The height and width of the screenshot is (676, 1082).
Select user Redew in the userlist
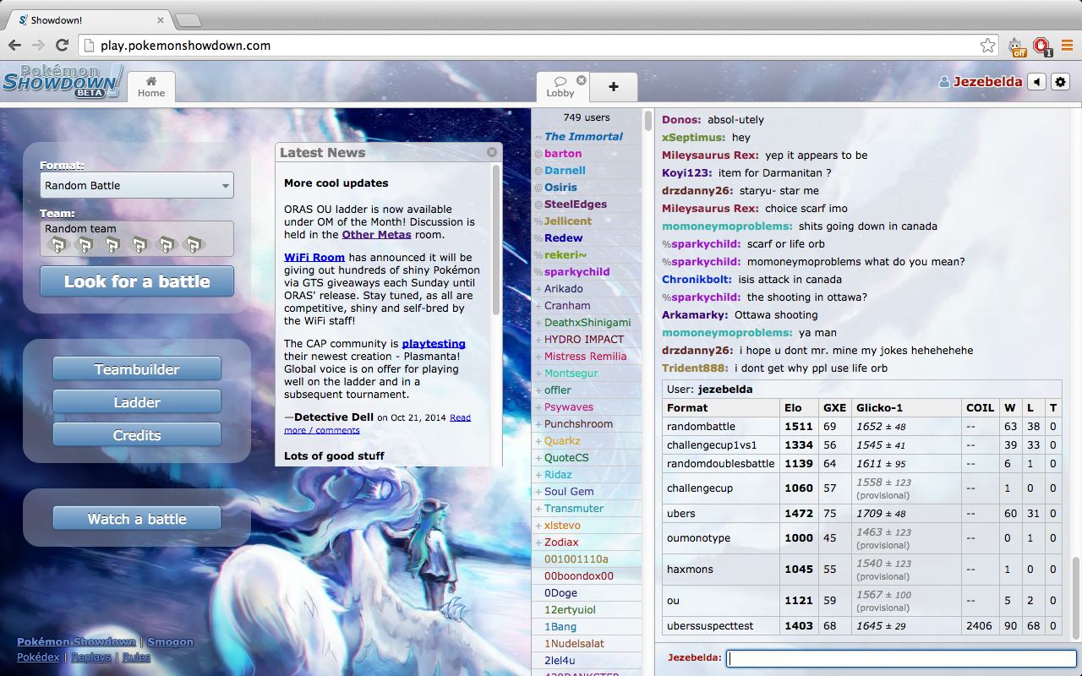pyautogui.click(x=587, y=237)
